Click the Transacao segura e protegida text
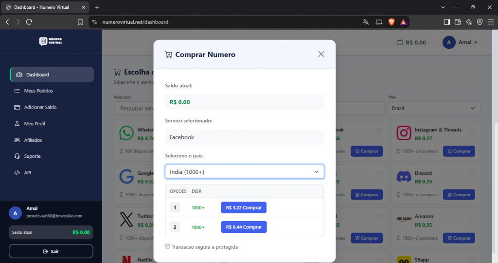498x263 pixels. [205, 247]
